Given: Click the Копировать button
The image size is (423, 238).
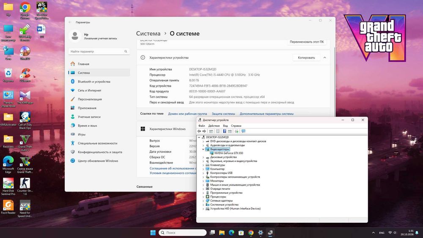Looking at the screenshot, I should point(306,57).
